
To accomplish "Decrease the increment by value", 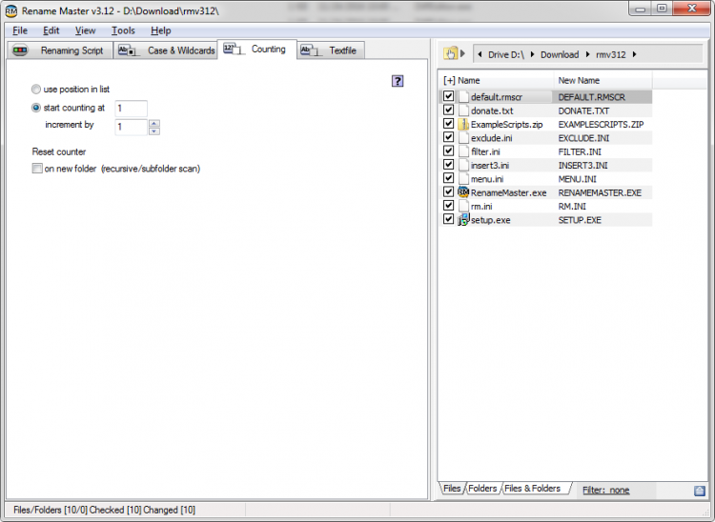I will pos(154,131).
